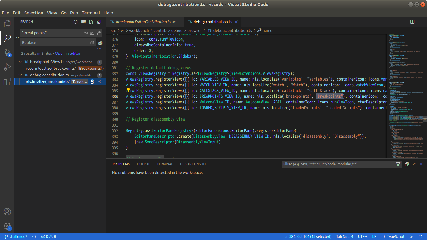Toggle Match Whole Word option
Image resolution: width=427 pixels, height=240 pixels.
[92, 33]
